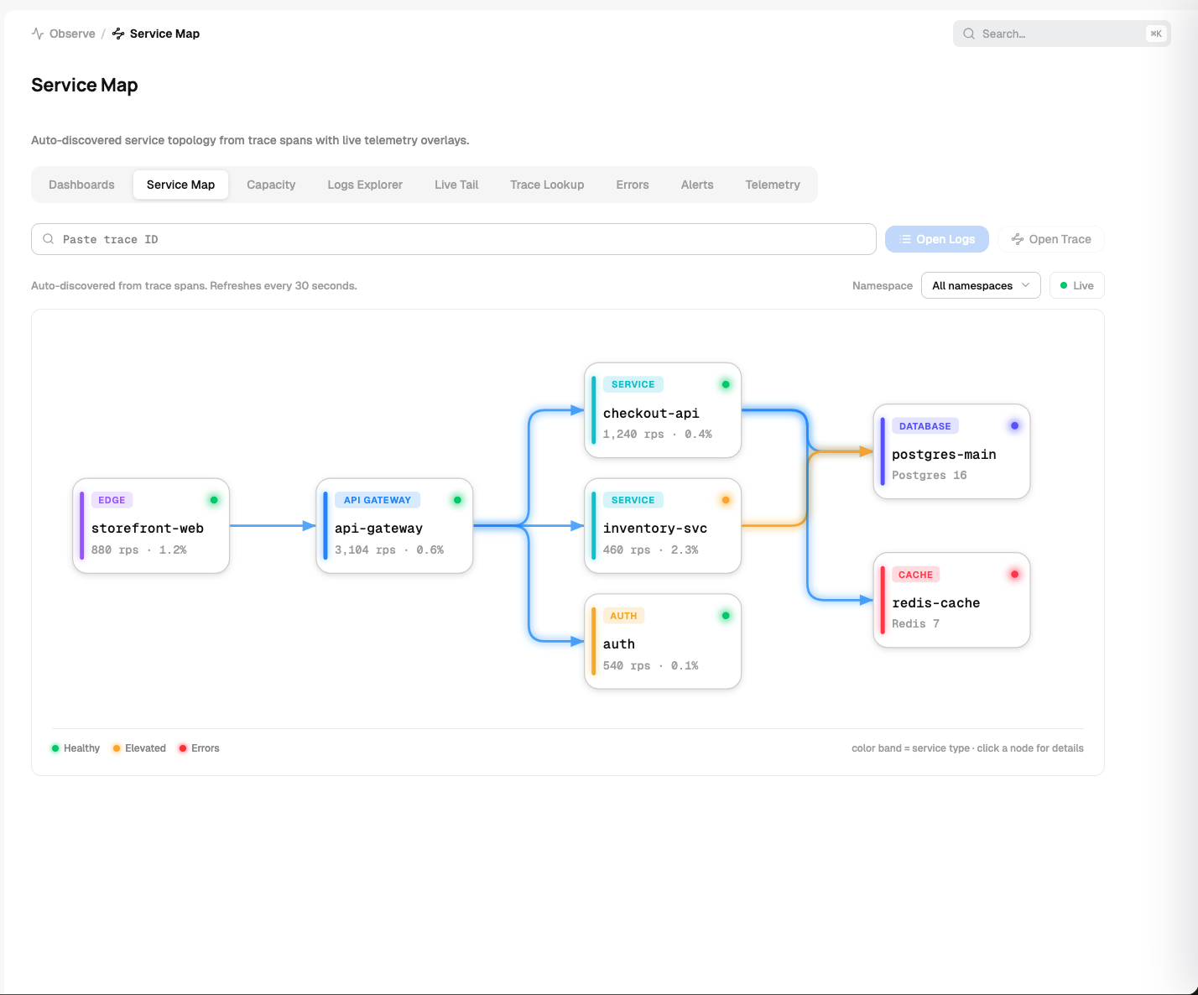Click the orange Elevated legend dot
Image resolution: width=1198 pixels, height=995 pixels.
[x=117, y=748]
